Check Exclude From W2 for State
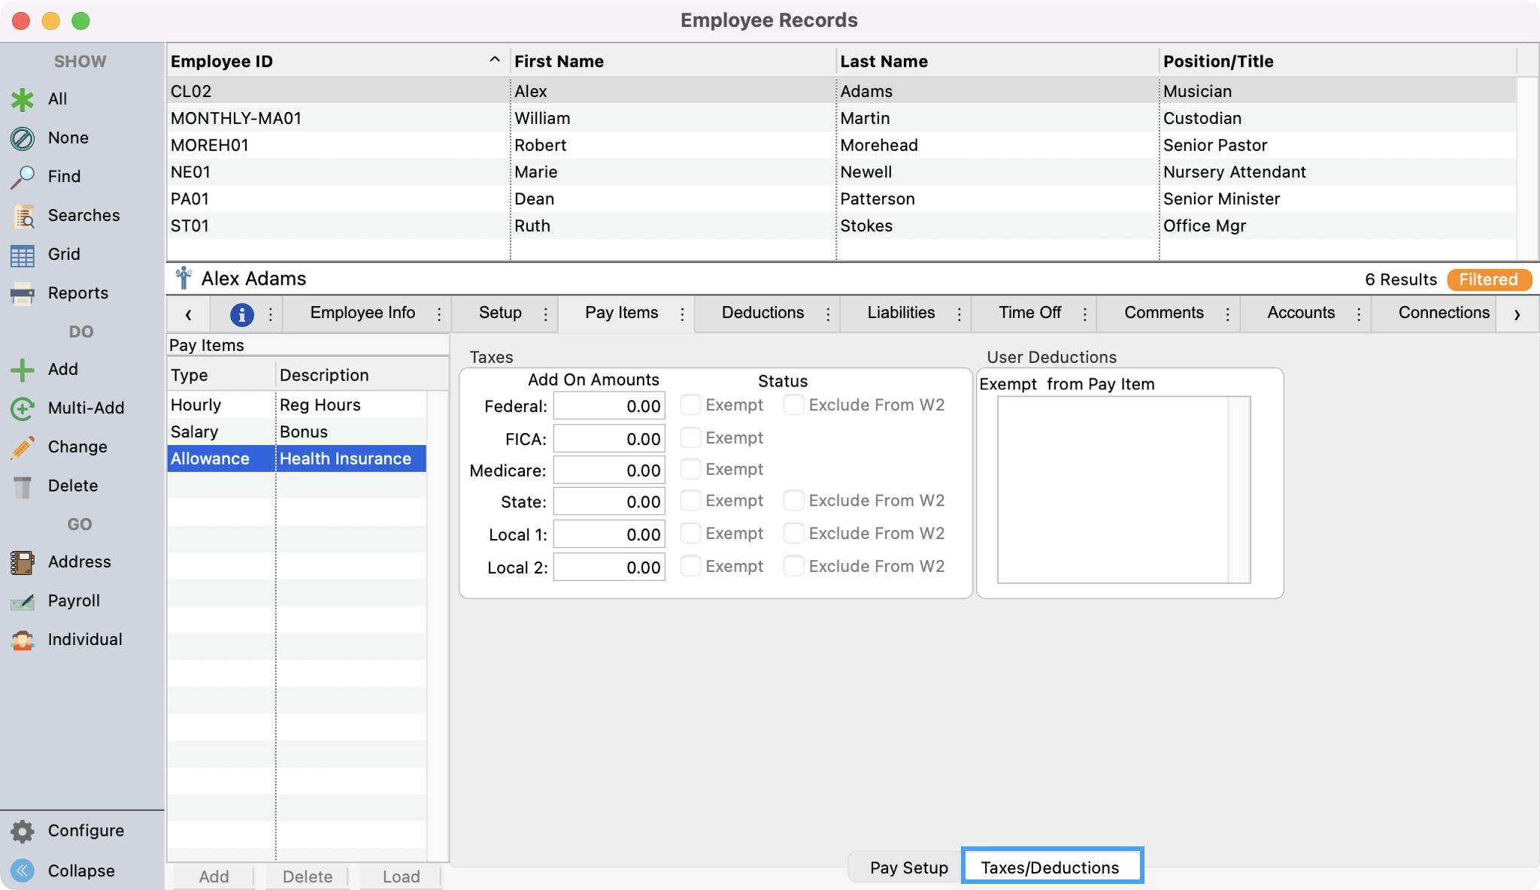 pyautogui.click(x=793, y=501)
